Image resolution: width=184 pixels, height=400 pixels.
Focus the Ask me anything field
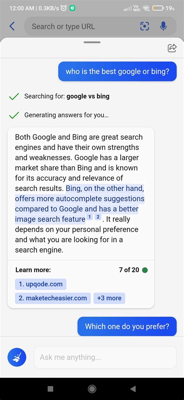coord(105,357)
